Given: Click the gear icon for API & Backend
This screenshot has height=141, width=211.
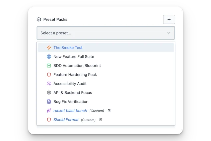Looking at the screenshot, I should point(49,93).
